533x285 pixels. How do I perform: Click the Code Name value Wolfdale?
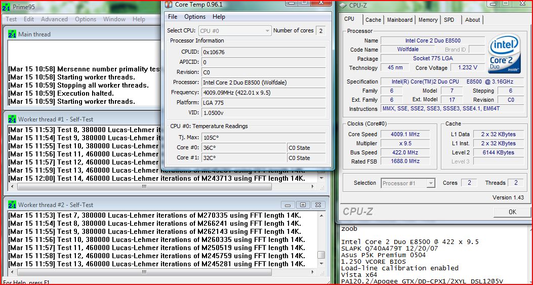(x=407, y=49)
